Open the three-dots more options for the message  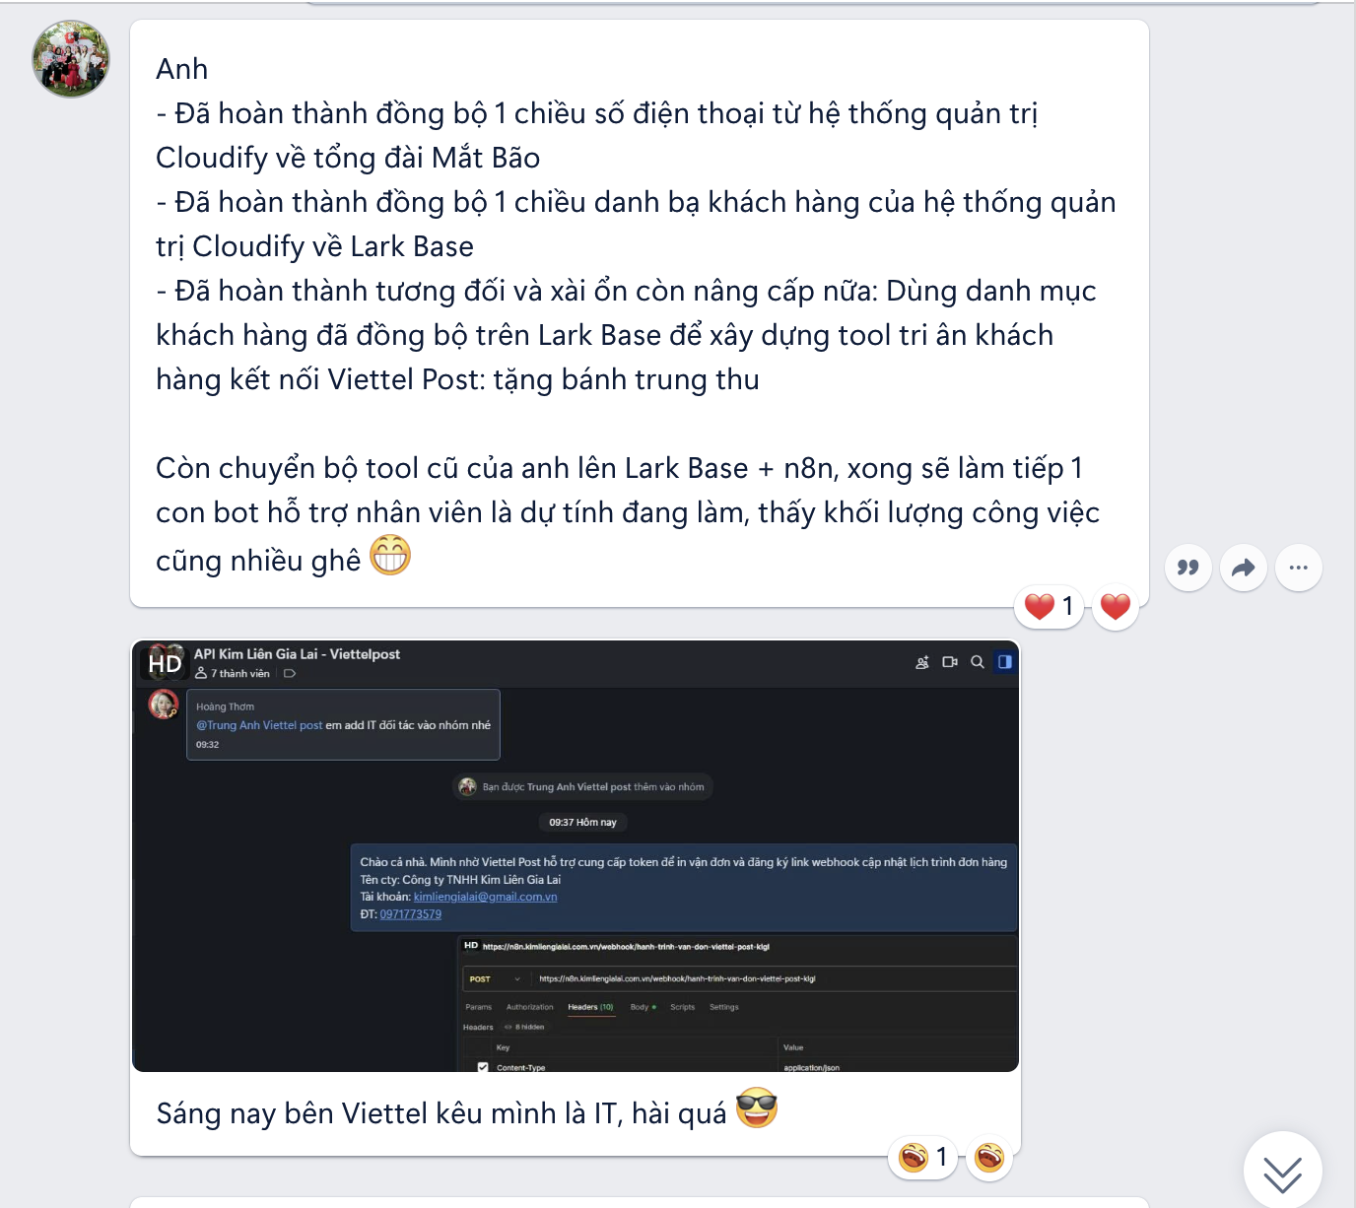1299,568
